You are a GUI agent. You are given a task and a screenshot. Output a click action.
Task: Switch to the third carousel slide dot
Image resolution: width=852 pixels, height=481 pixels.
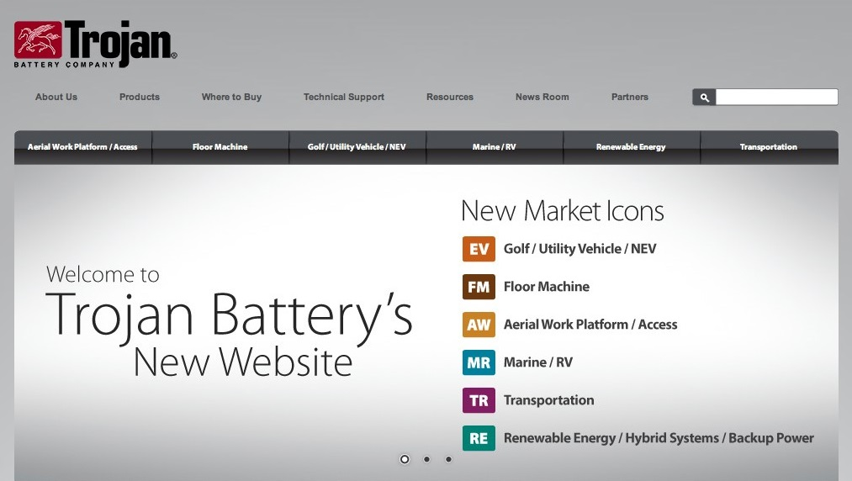[x=448, y=459]
